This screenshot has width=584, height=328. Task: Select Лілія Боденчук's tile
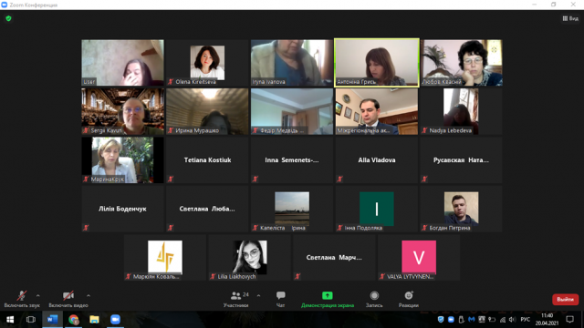122,209
